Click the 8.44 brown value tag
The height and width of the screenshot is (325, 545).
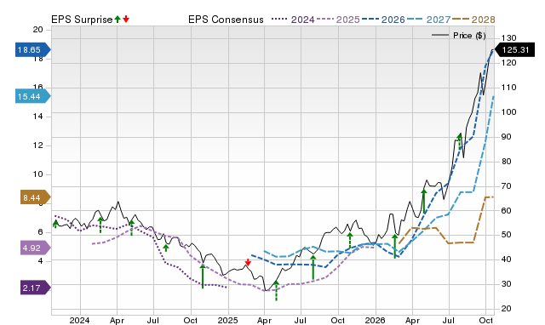click(x=36, y=197)
